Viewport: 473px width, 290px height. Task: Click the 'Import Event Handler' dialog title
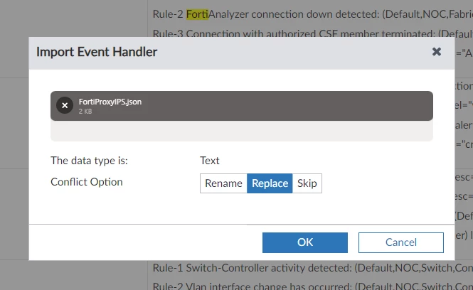pos(97,52)
